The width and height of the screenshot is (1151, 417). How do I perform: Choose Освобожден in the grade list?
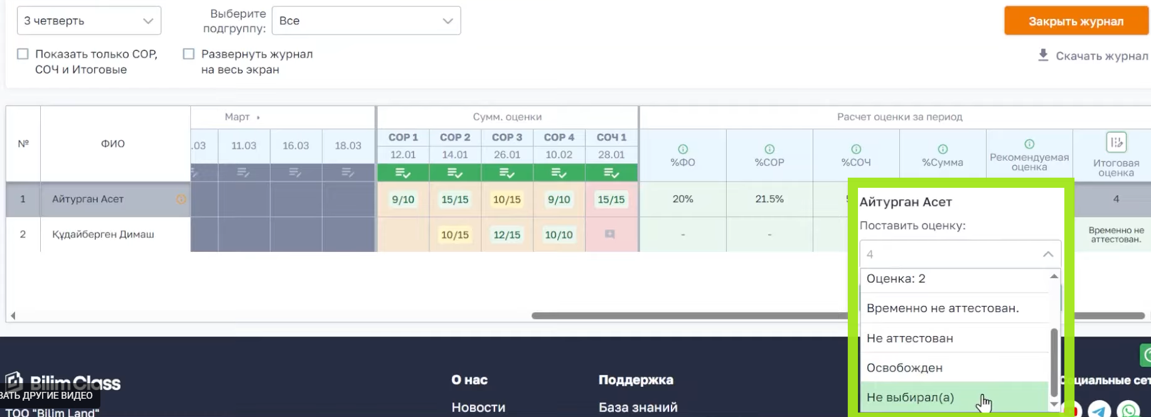tap(904, 368)
